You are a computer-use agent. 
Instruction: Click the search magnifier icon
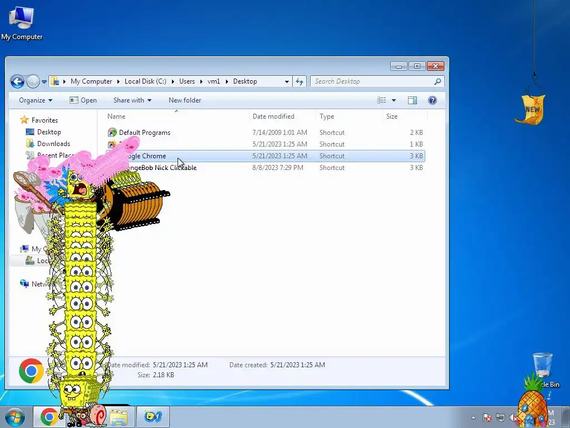pyautogui.click(x=438, y=81)
